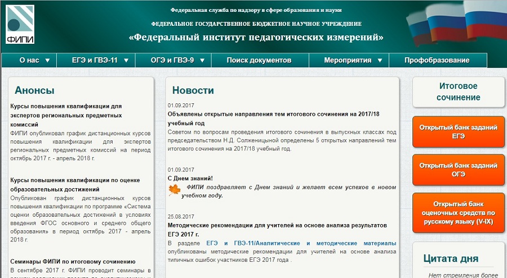507x278 pixels.
Task: Click the maple leaf icon in the news
Action: pyautogui.click(x=175, y=190)
